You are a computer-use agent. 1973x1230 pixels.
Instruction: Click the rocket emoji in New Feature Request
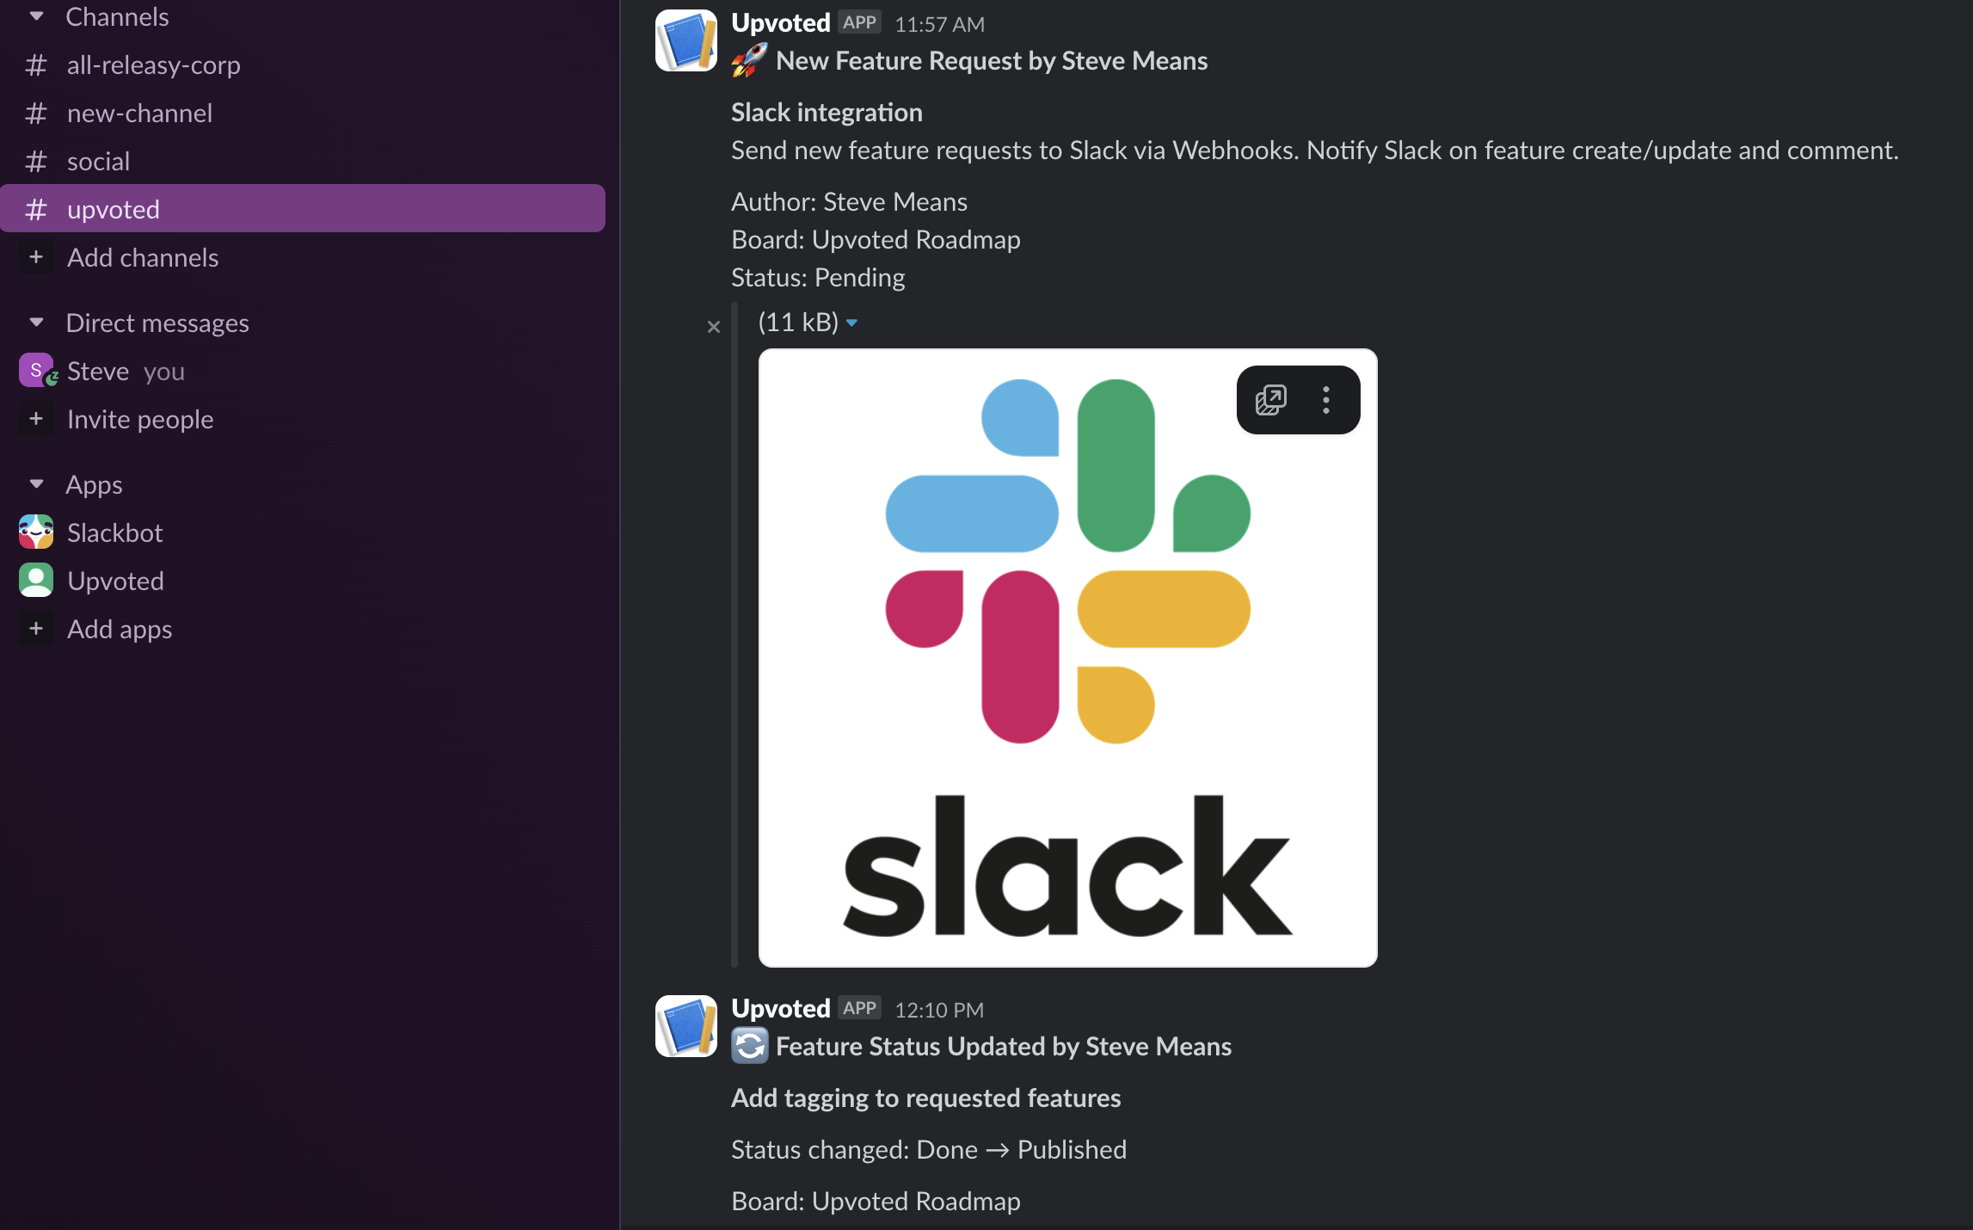tap(749, 60)
